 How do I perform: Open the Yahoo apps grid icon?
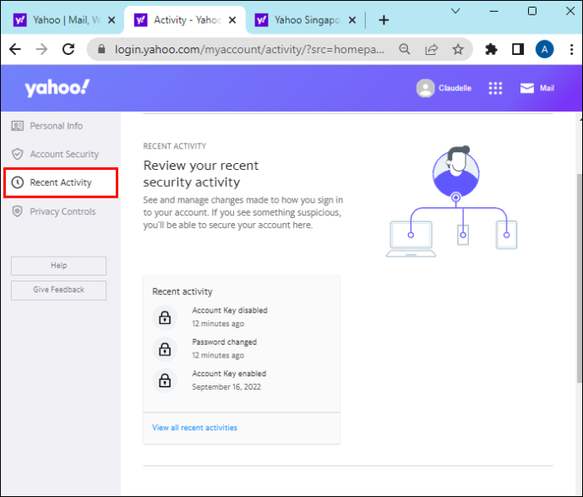(x=495, y=88)
